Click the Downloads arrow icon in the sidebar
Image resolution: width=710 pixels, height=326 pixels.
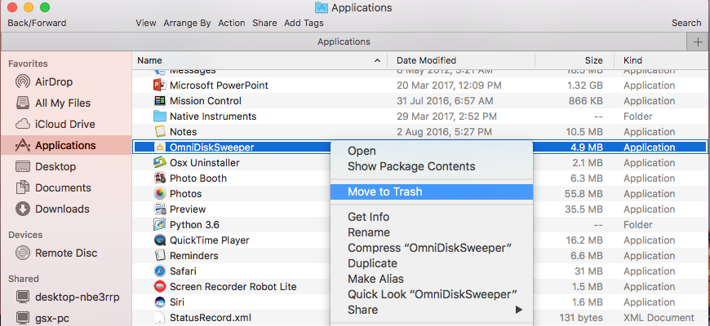[23, 209]
